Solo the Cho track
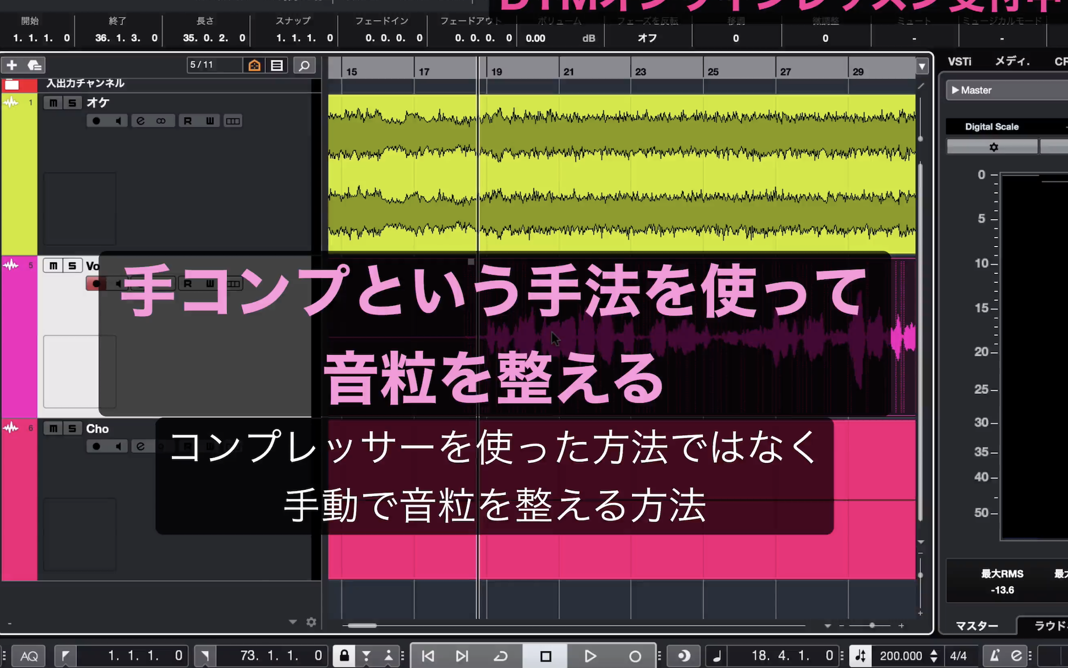 [x=72, y=428]
